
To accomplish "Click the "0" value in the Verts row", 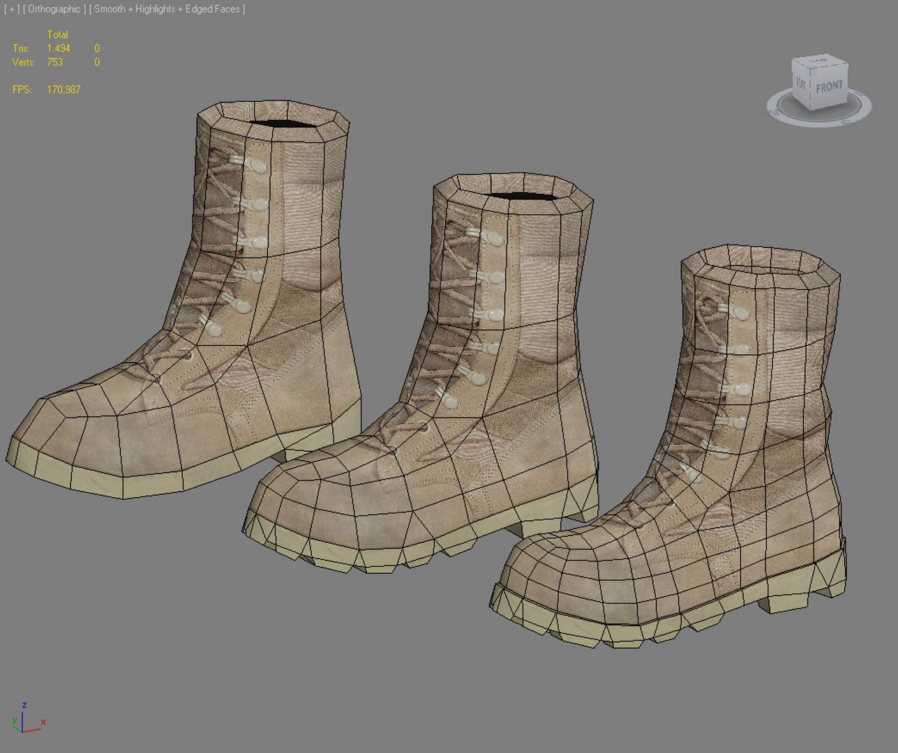I will click(x=97, y=62).
